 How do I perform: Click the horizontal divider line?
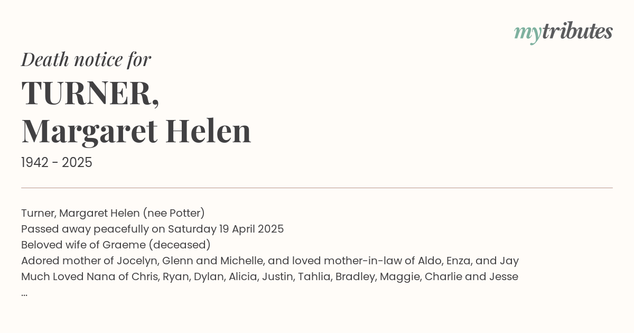(317, 188)
